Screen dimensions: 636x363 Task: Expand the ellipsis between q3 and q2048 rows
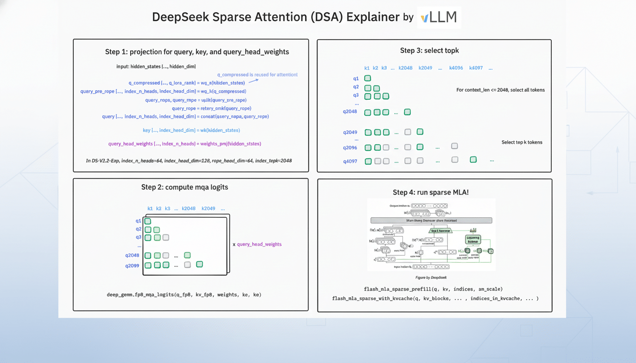pyautogui.click(x=357, y=104)
